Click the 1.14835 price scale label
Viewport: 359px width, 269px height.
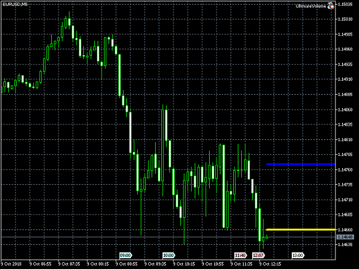click(345, 124)
